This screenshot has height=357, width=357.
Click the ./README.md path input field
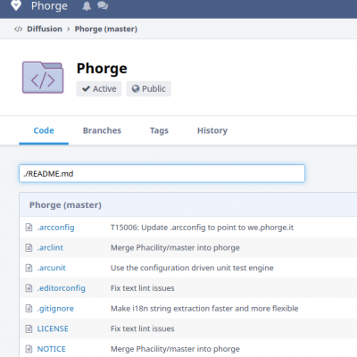(162, 173)
